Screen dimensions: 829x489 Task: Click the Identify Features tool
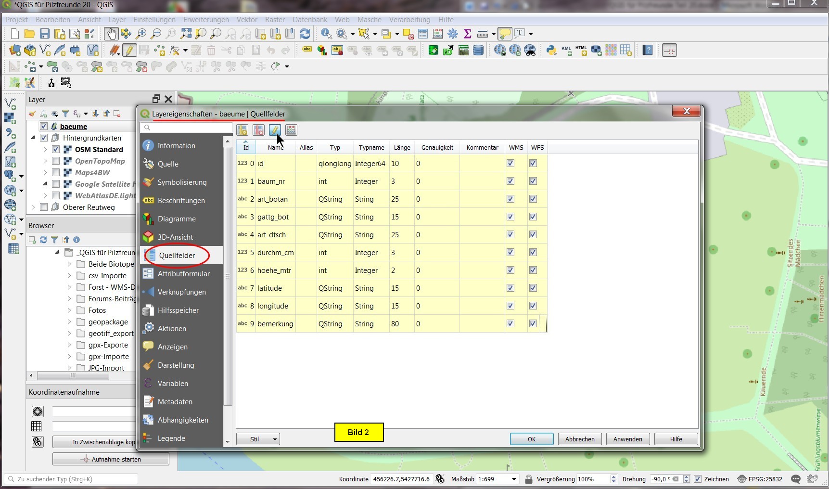(326, 34)
